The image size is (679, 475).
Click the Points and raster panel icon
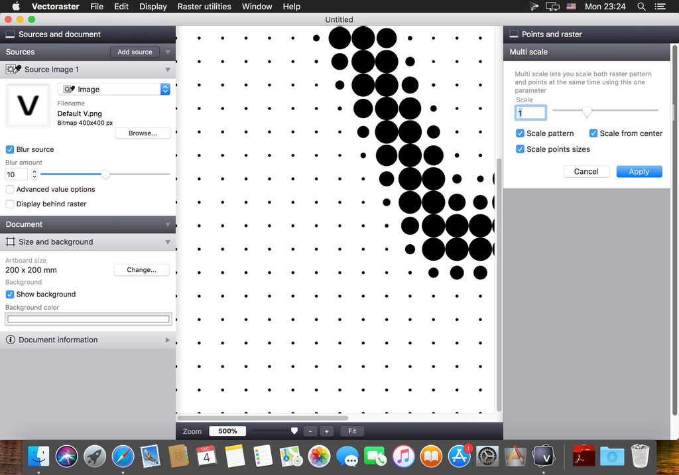pyautogui.click(x=514, y=34)
